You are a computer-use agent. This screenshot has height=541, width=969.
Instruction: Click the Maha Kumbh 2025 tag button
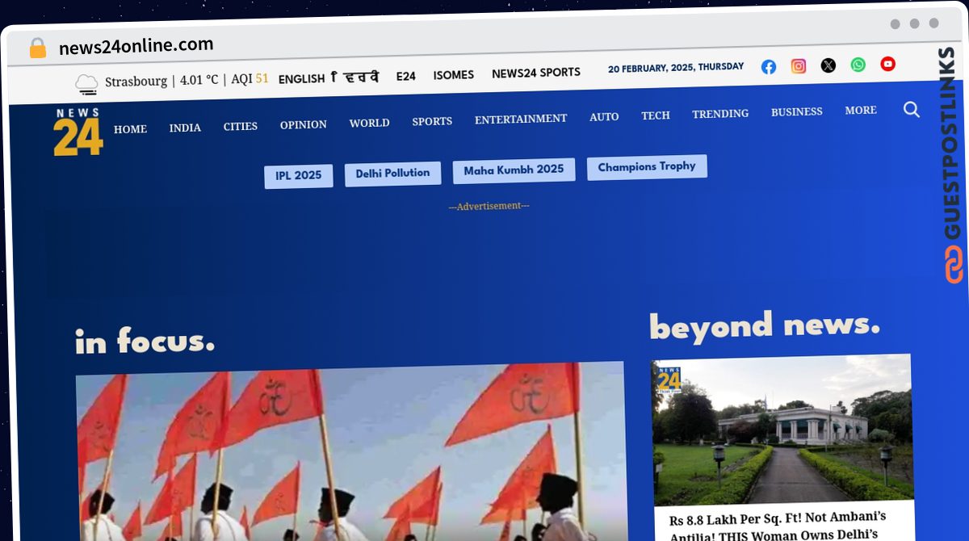click(514, 170)
